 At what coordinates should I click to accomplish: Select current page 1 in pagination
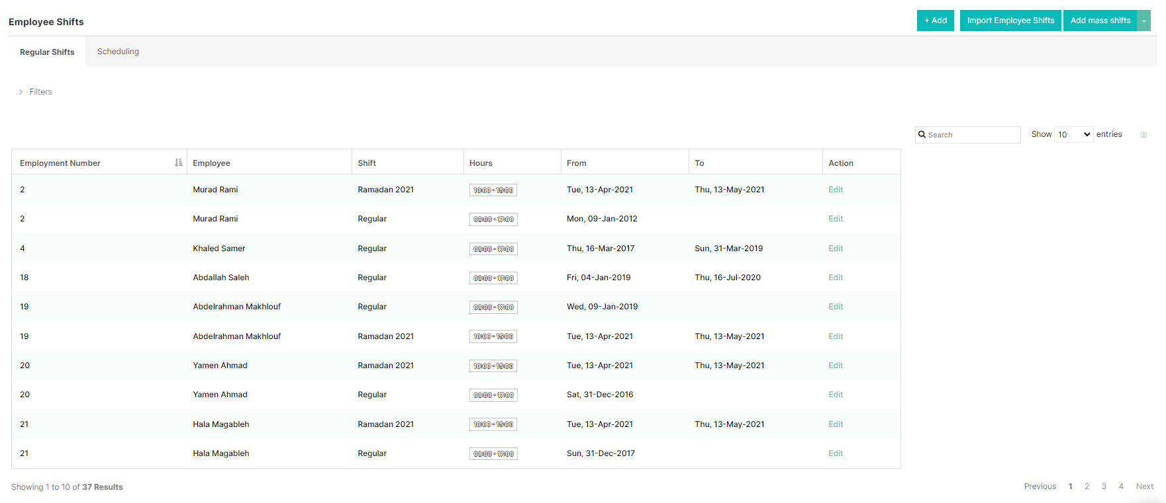point(1070,486)
